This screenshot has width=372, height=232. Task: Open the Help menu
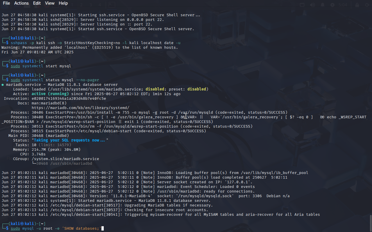click(63, 3)
